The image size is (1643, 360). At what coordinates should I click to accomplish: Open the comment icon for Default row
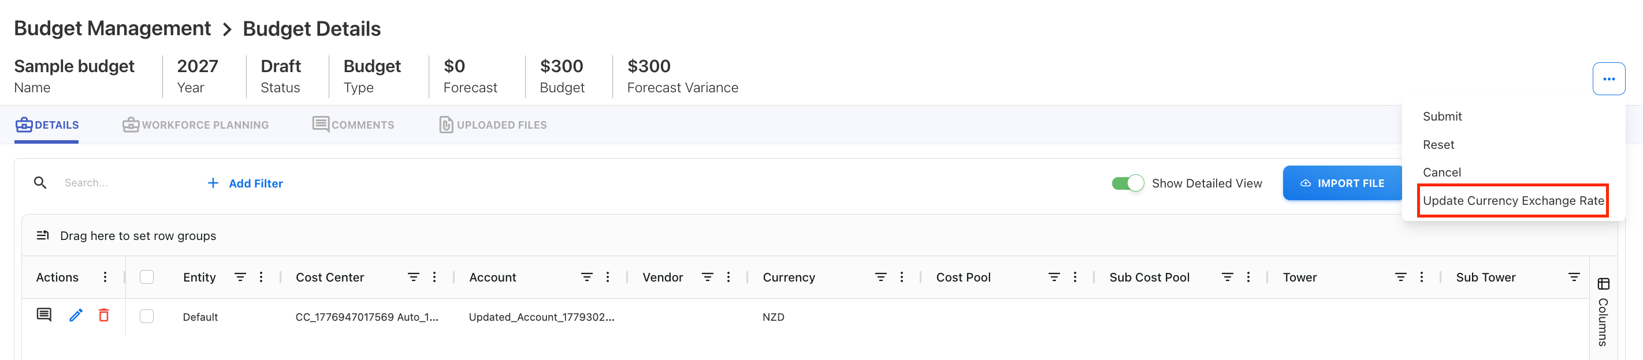pyautogui.click(x=44, y=315)
